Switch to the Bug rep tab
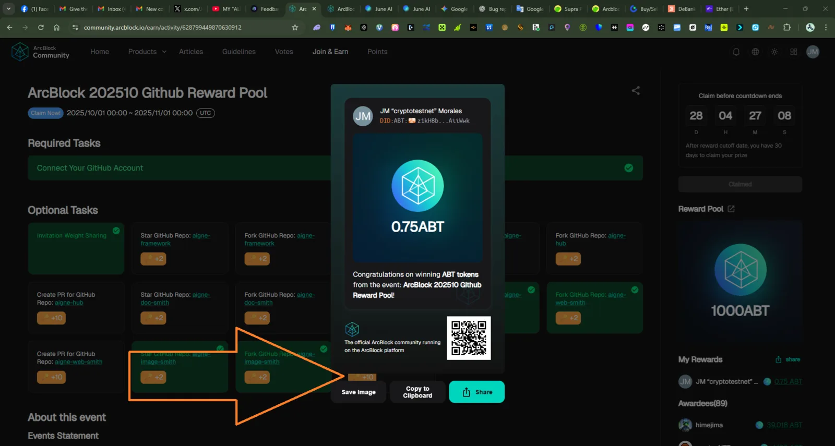Screen dimensions: 835x446 (493, 9)
